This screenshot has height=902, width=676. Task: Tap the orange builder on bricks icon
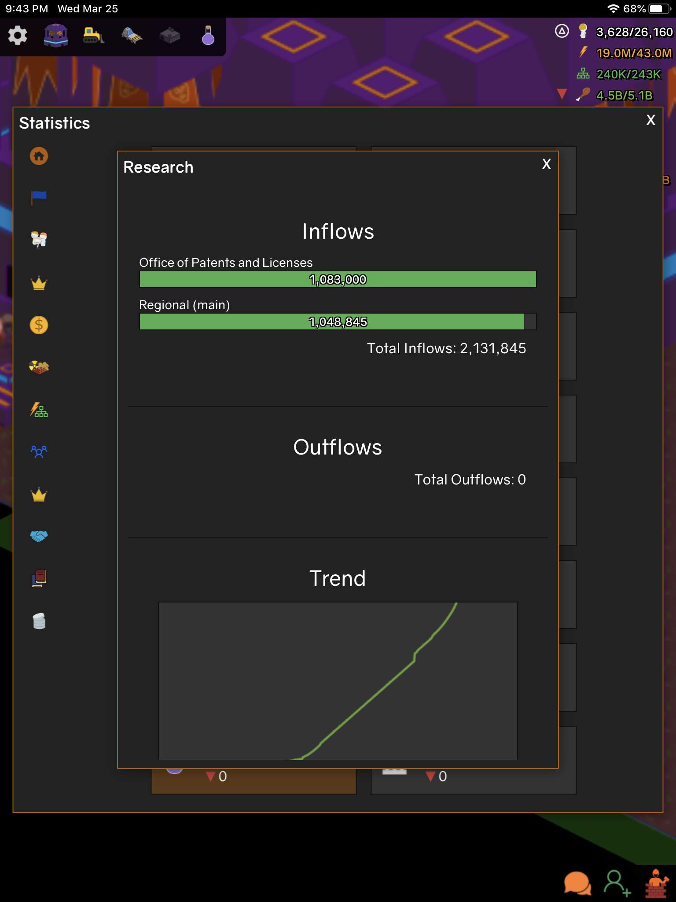656,884
